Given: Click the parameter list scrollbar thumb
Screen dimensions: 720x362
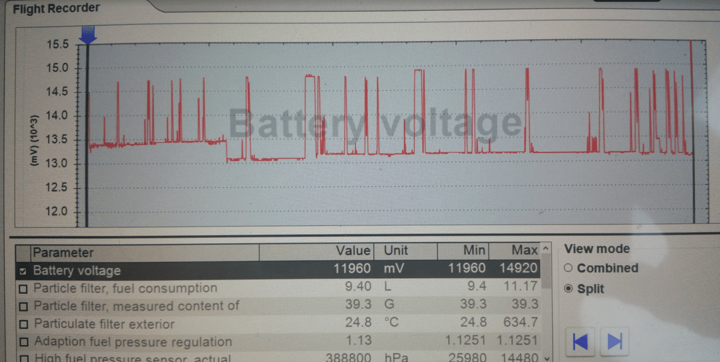Looking at the screenshot, I should click(546, 271).
